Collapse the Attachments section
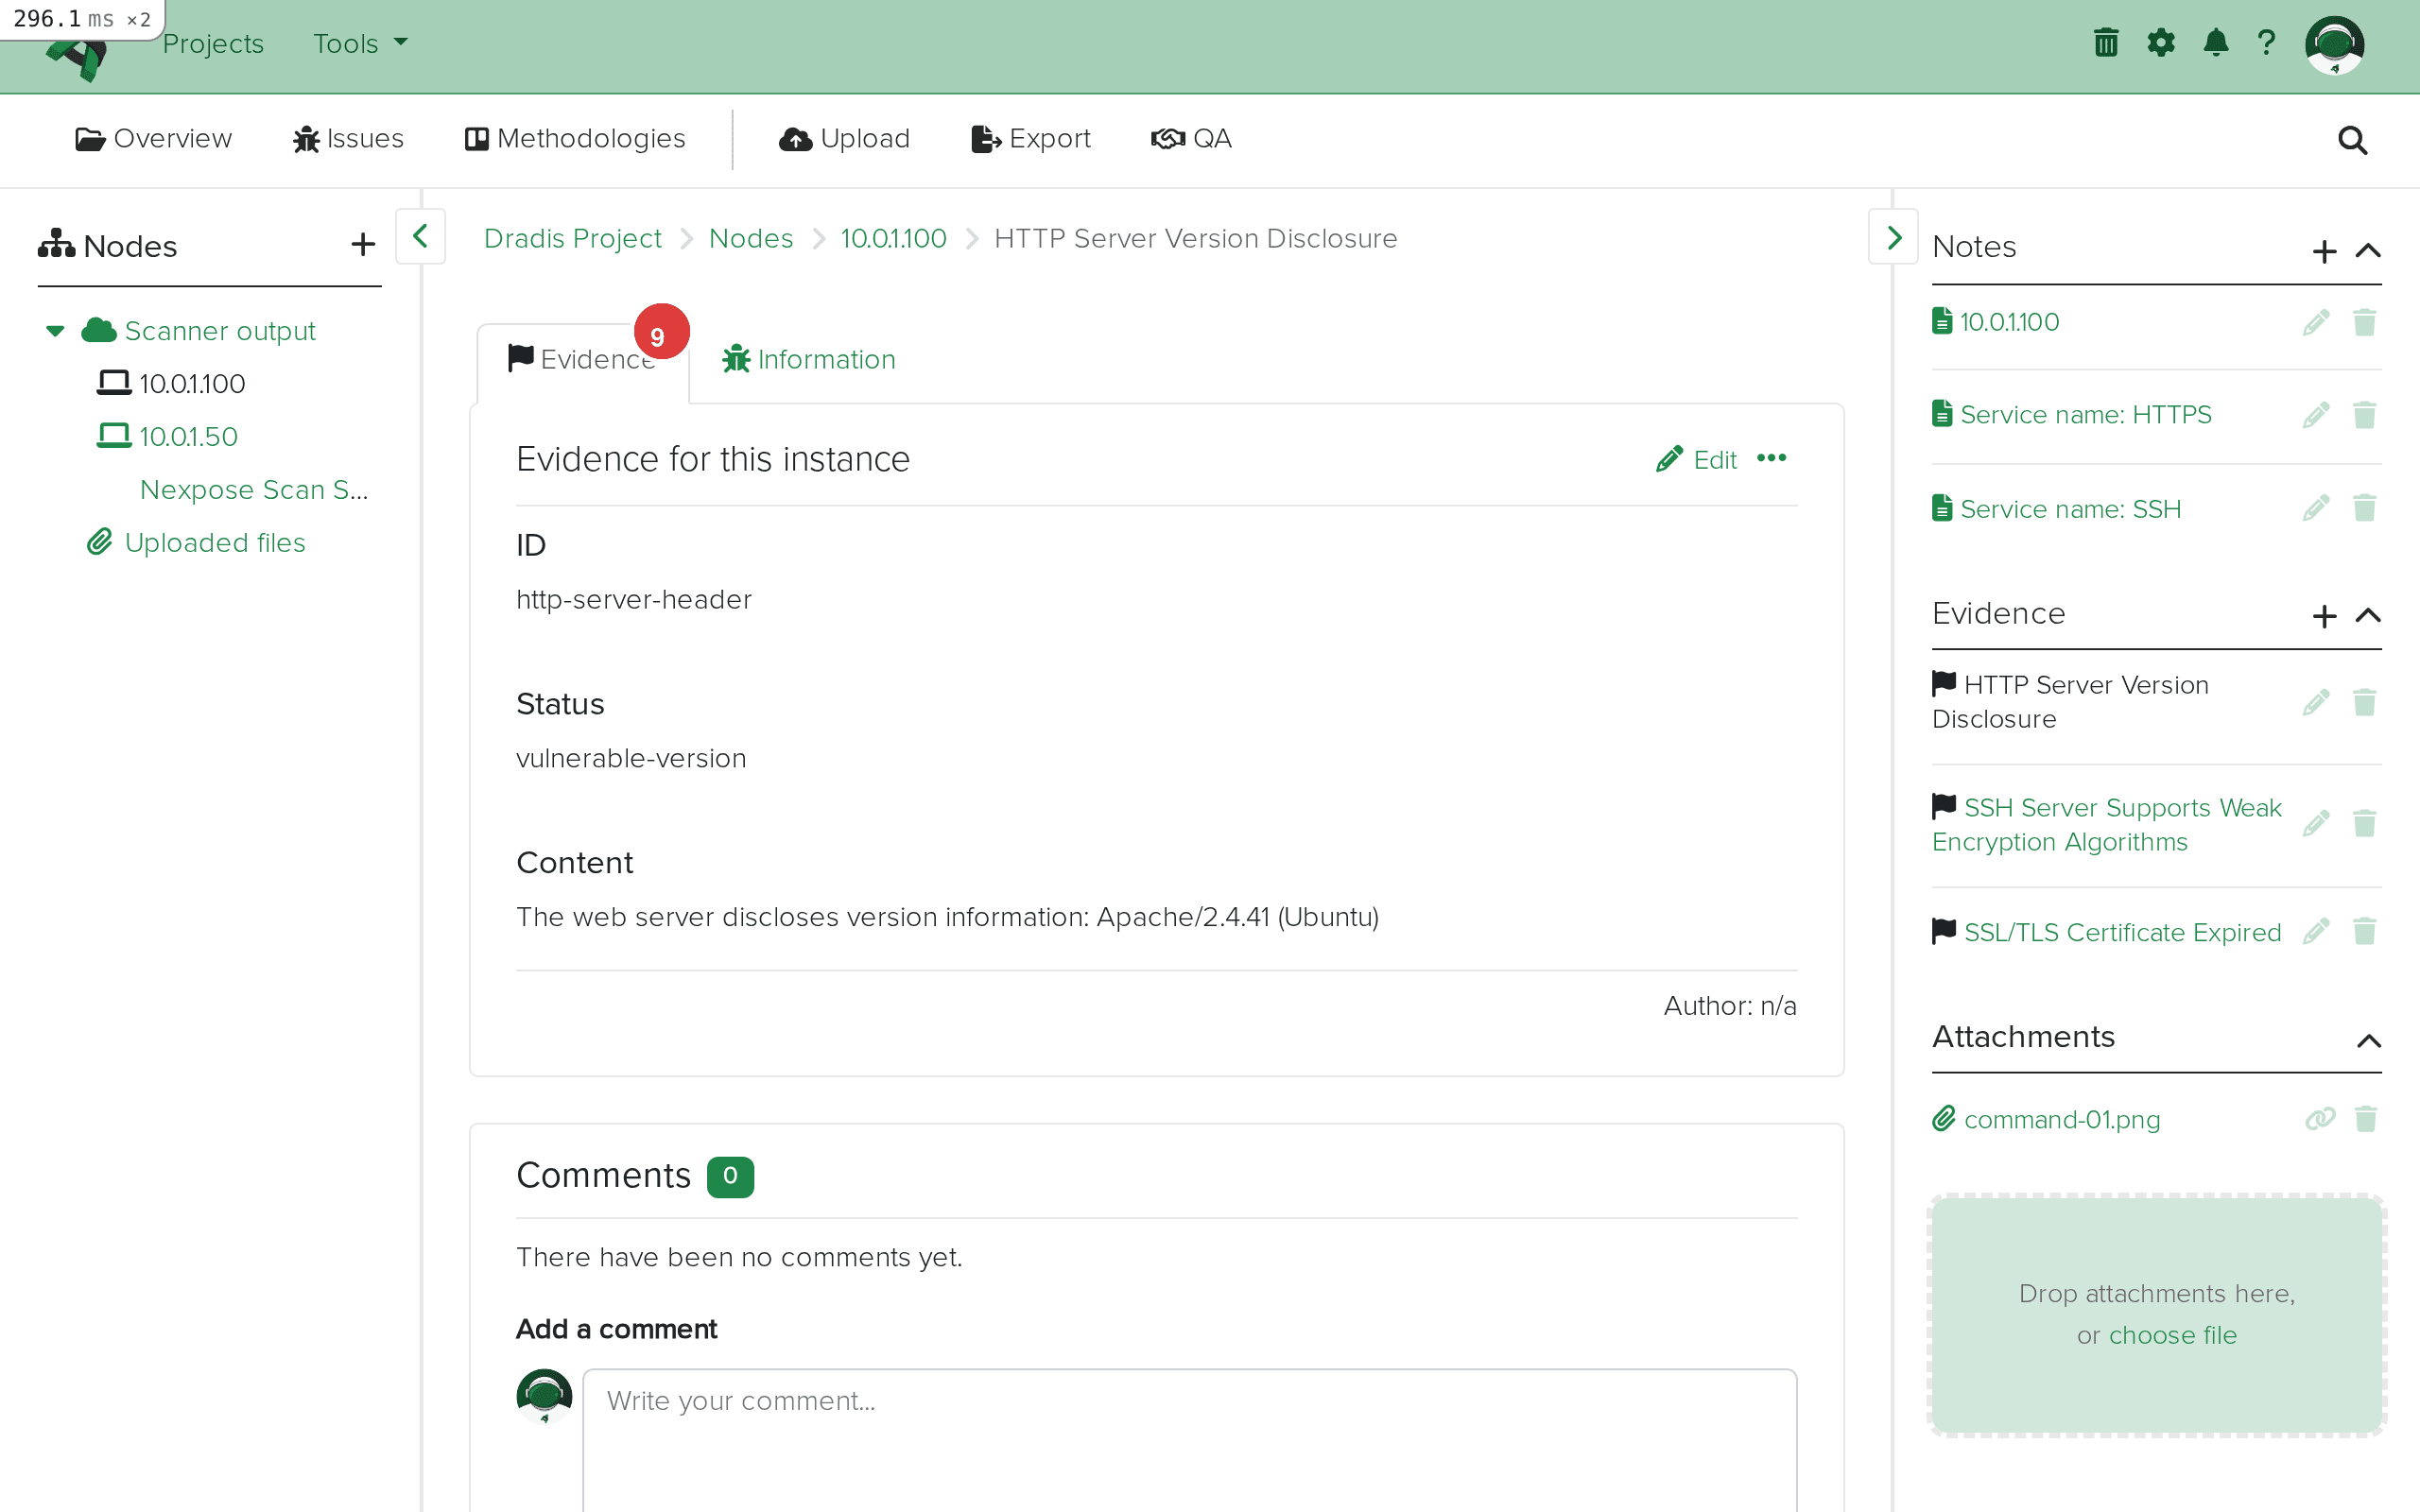 coord(2367,1040)
